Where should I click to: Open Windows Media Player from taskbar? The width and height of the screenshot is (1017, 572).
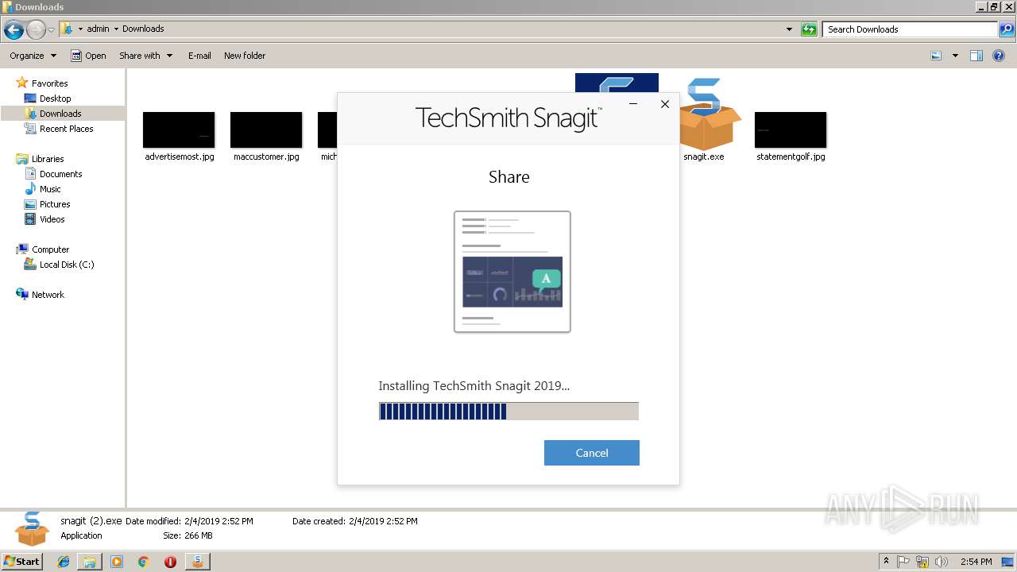pos(117,562)
